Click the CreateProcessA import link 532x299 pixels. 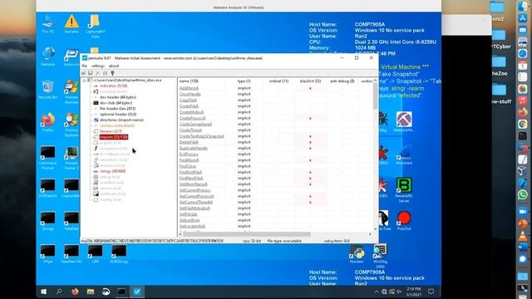[x=192, y=118]
